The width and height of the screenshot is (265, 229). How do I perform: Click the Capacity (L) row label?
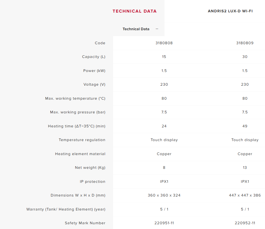point(93,57)
